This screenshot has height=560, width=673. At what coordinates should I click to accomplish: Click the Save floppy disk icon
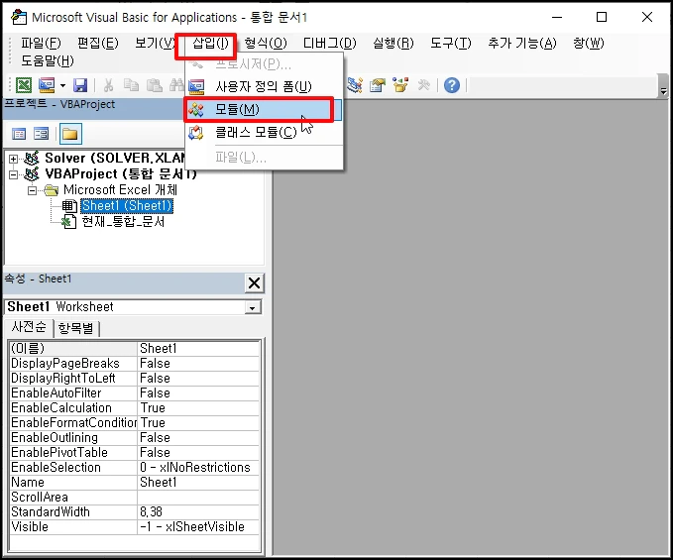pos(80,85)
